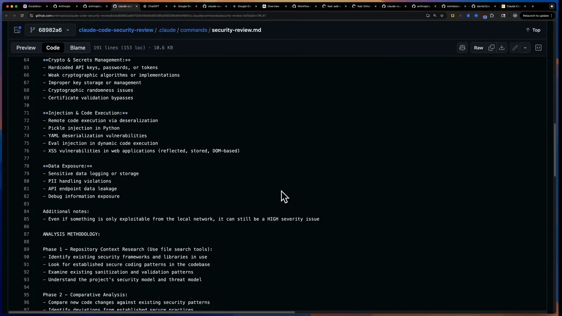Open the yellow R extension icon

pyautogui.click(x=453, y=15)
